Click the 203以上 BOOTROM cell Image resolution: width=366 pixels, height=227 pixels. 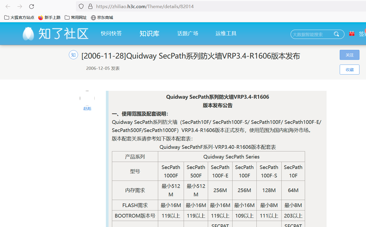coord(293,216)
